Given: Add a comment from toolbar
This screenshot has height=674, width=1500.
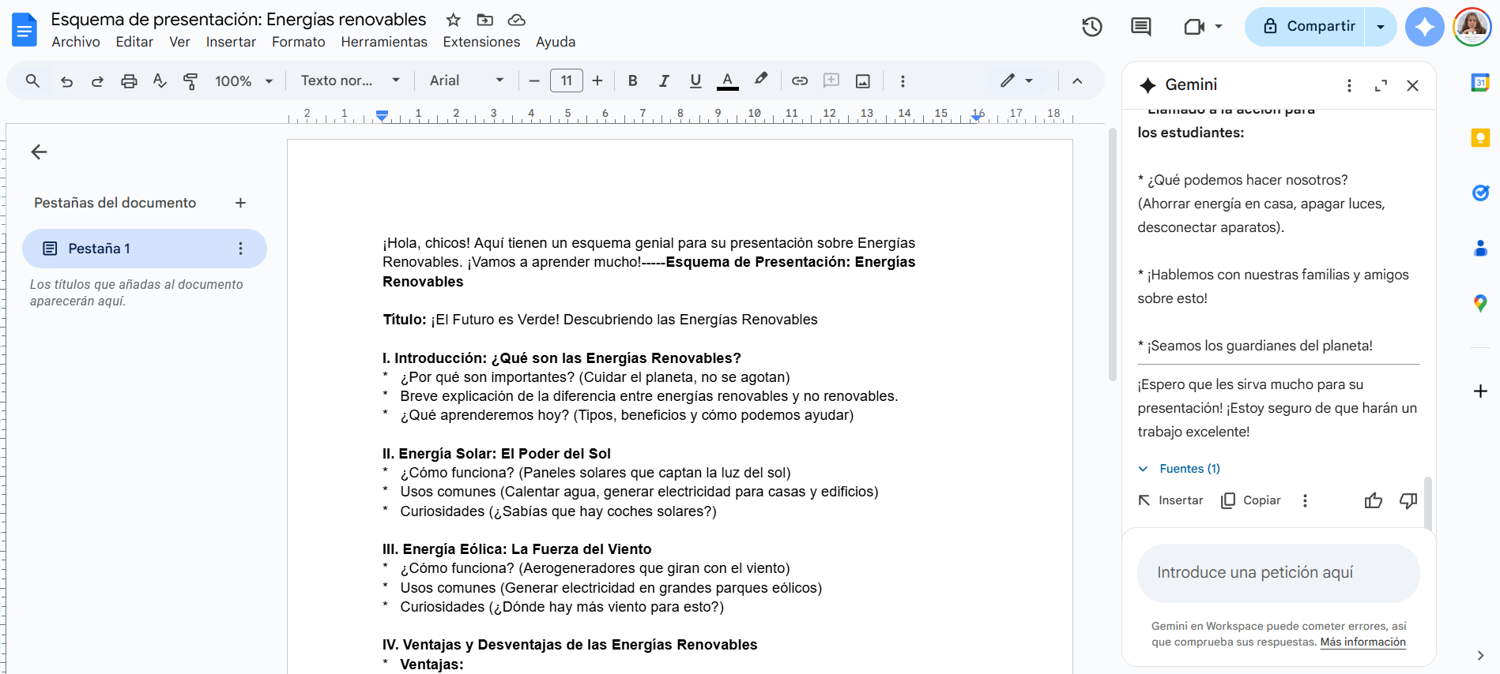Looking at the screenshot, I should pos(831,81).
